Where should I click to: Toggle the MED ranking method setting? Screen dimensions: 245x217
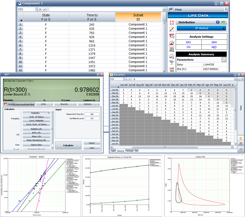pos(214,47)
